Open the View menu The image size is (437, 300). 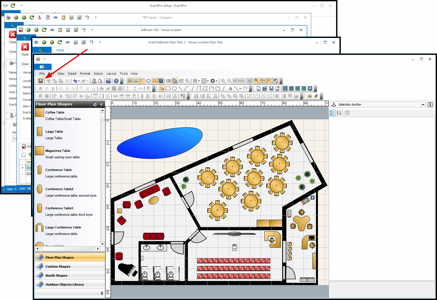pyautogui.click(x=61, y=74)
